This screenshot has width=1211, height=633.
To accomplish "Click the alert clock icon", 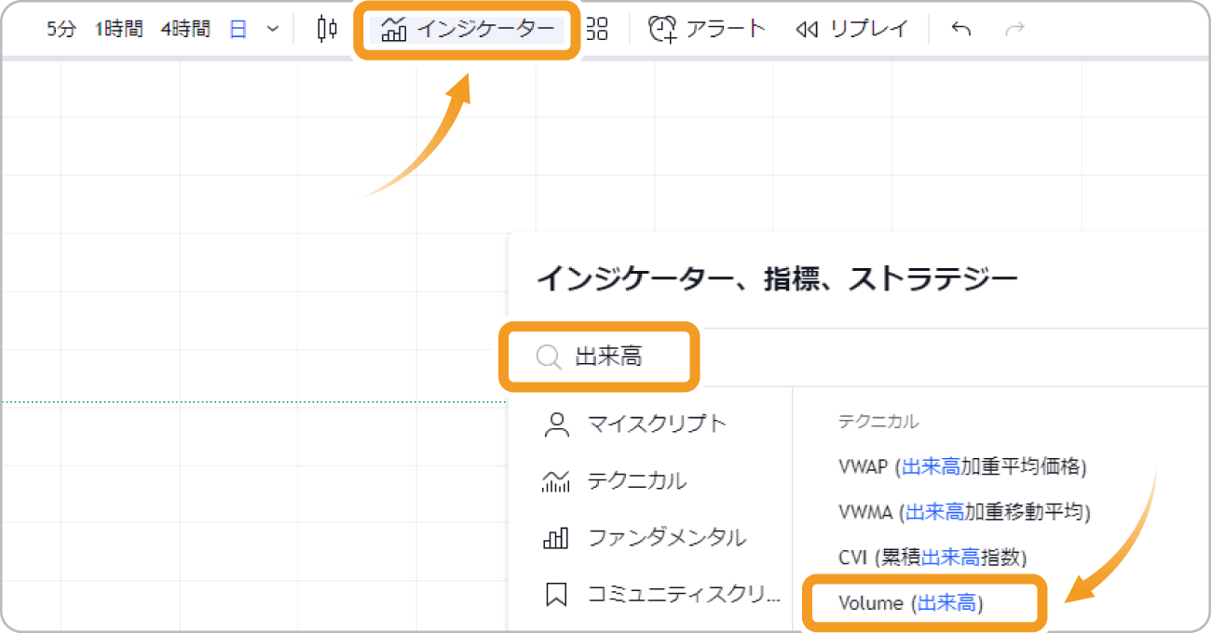I will 662,30.
